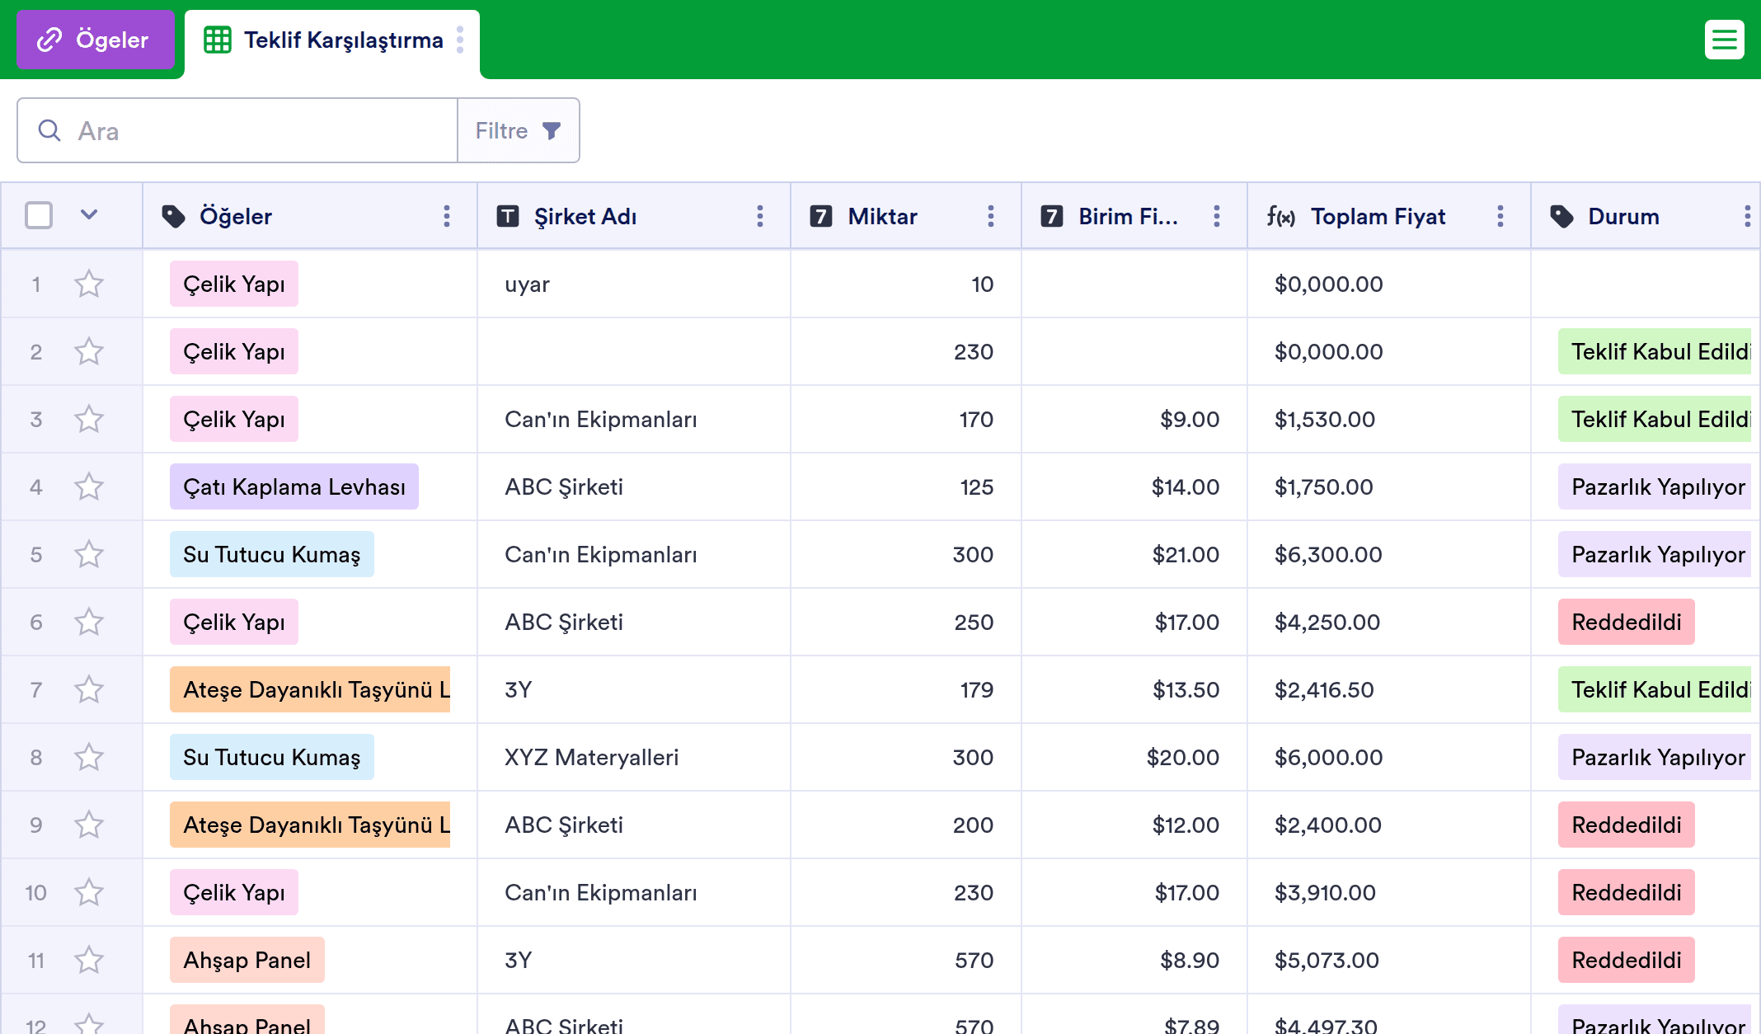Open the Durum column menu
This screenshot has height=1034, width=1761.
coord(1747,216)
